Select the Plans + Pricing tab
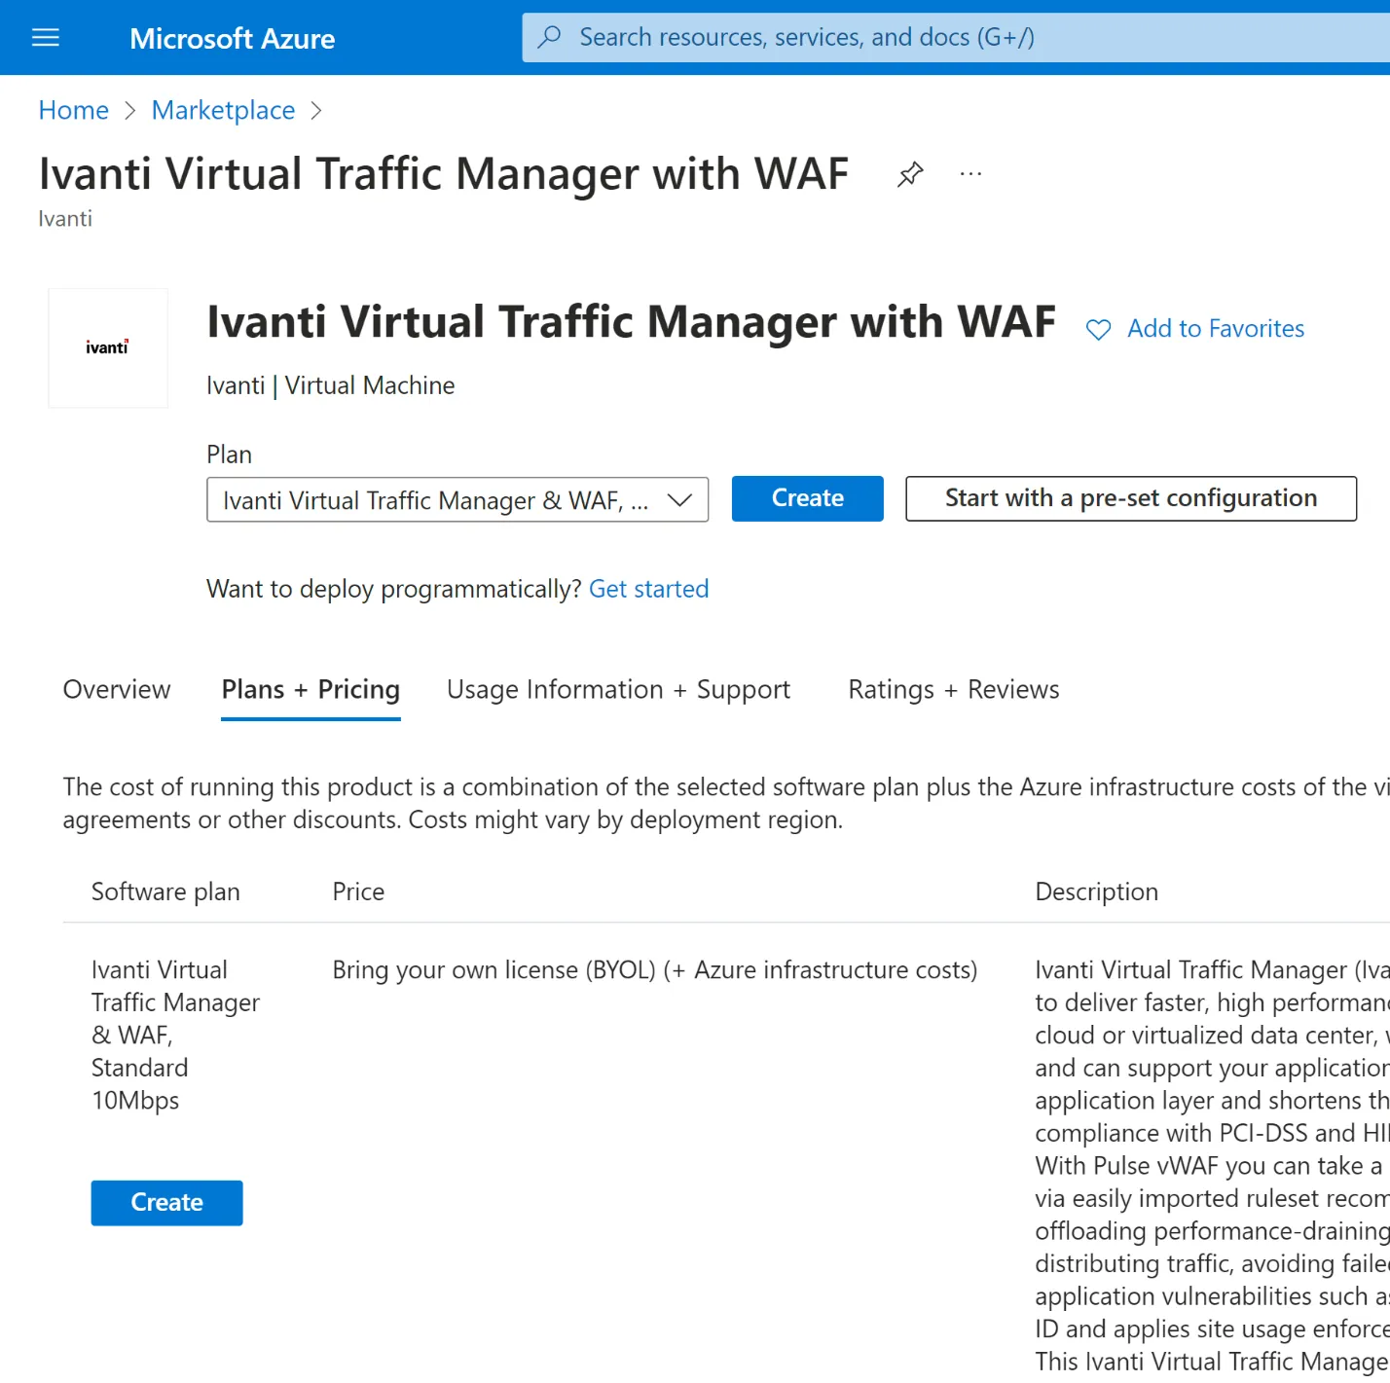Screen dimensions: 1390x1383 pyautogui.click(x=311, y=689)
